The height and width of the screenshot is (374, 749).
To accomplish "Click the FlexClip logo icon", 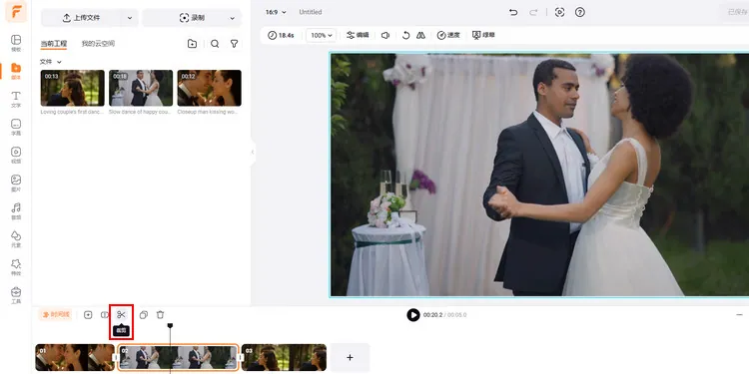I will click(x=16, y=11).
